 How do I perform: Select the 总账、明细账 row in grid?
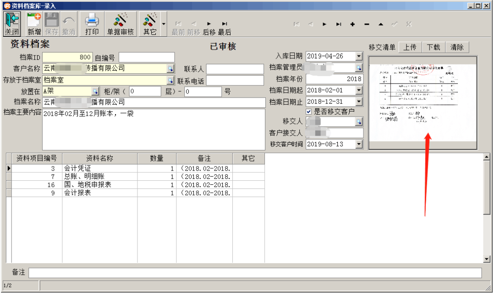(138, 177)
